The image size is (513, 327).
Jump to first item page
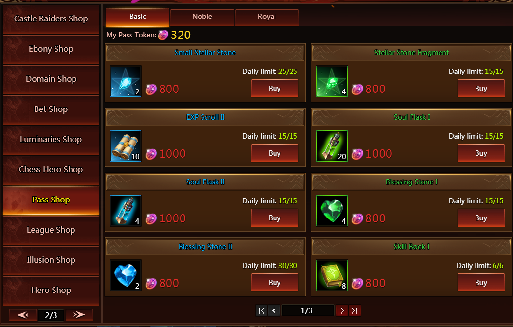click(261, 310)
